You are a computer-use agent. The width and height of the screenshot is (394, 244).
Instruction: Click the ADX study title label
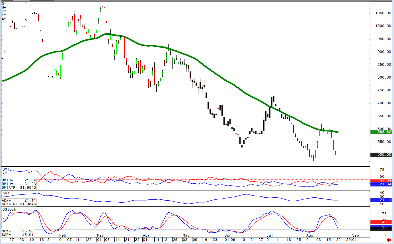pos(6,193)
